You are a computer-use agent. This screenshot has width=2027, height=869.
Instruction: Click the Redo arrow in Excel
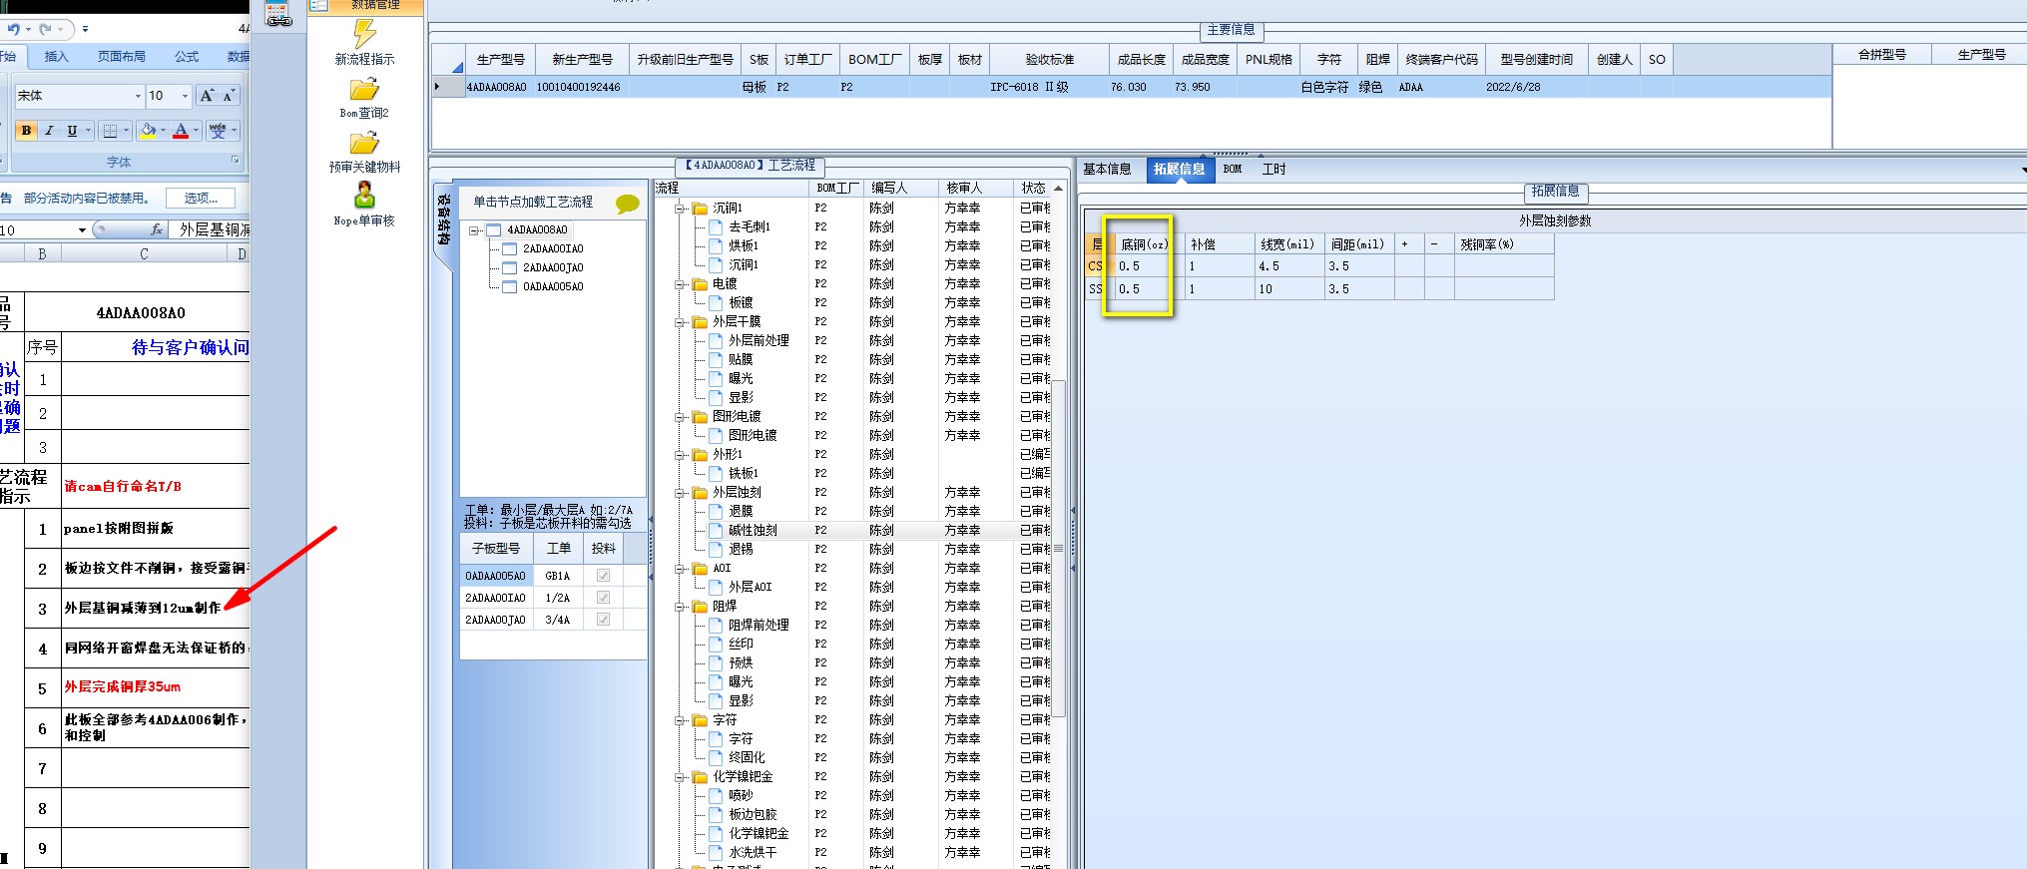point(46,29)
